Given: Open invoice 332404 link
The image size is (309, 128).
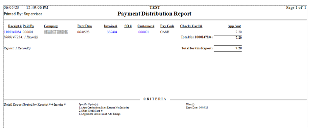Looking at the screenshot, I should (x=112, y=32).
